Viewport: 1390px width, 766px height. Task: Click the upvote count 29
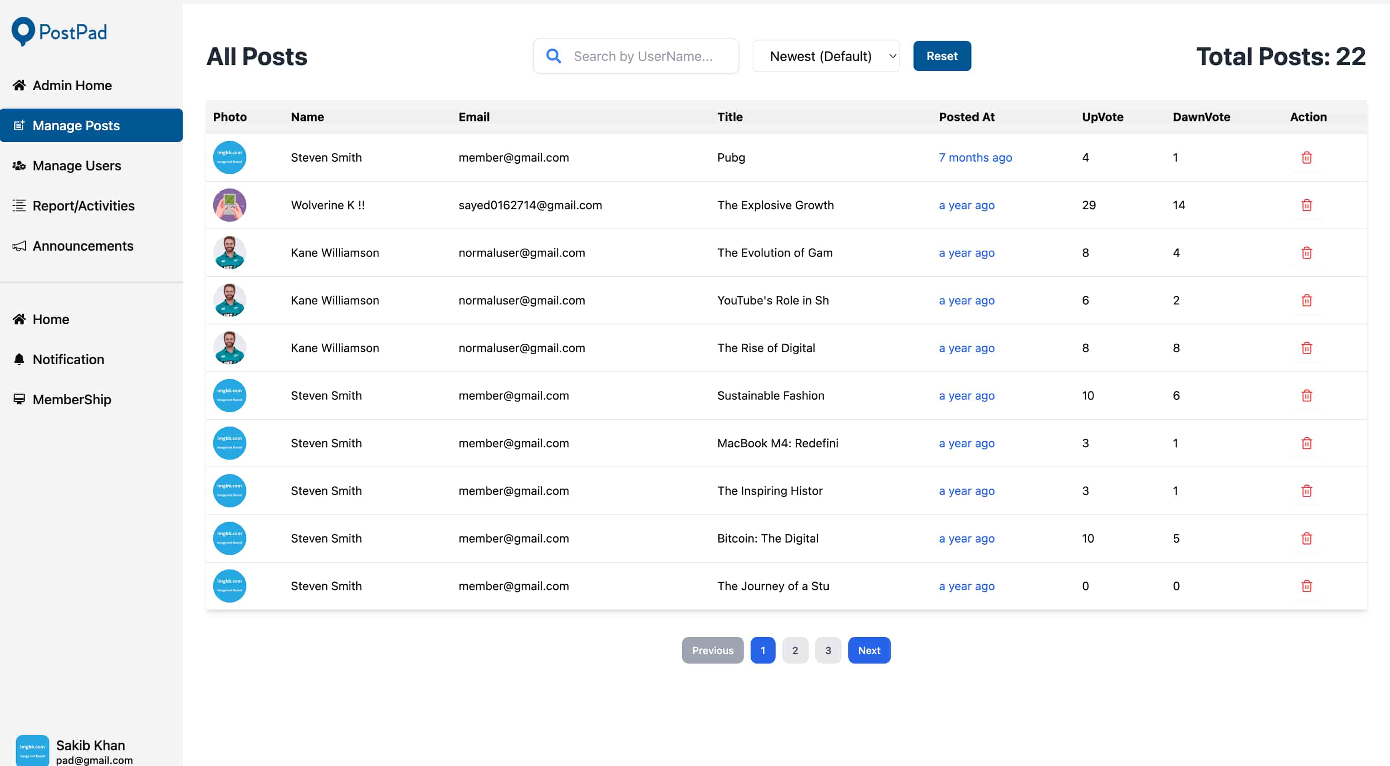tap(1088, 205)
